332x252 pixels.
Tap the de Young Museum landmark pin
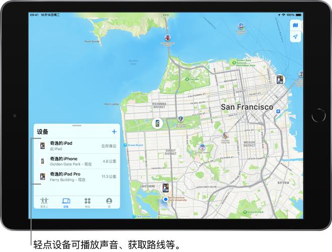[x=181, y=119]
